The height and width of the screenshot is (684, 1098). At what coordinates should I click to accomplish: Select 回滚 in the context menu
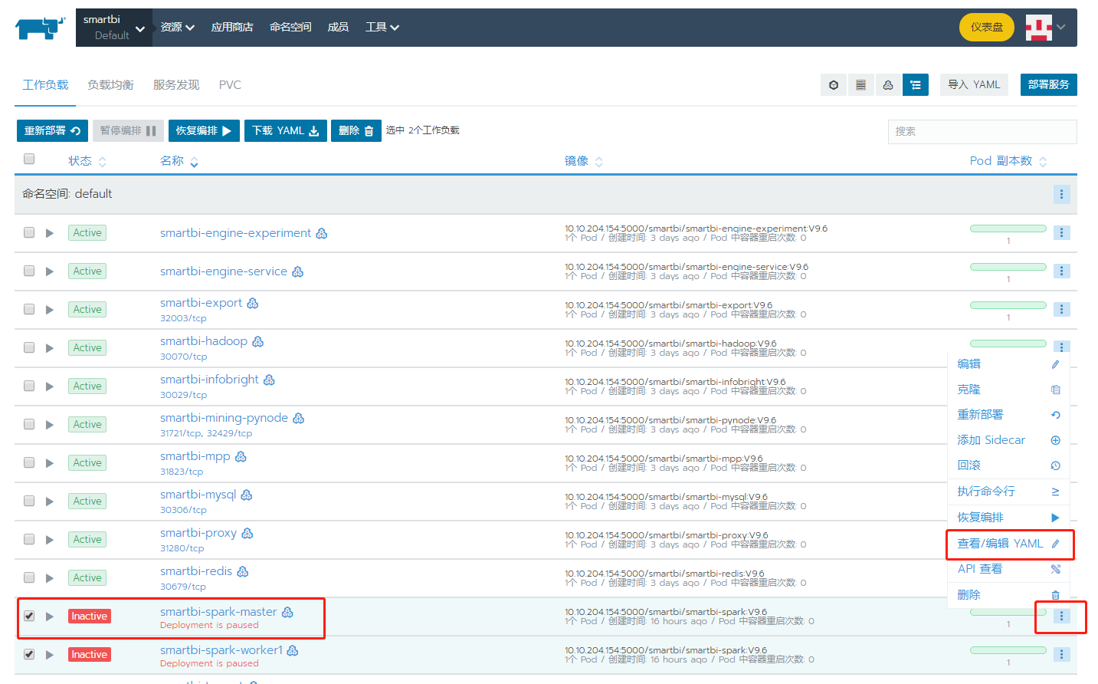click(1008, 465)
